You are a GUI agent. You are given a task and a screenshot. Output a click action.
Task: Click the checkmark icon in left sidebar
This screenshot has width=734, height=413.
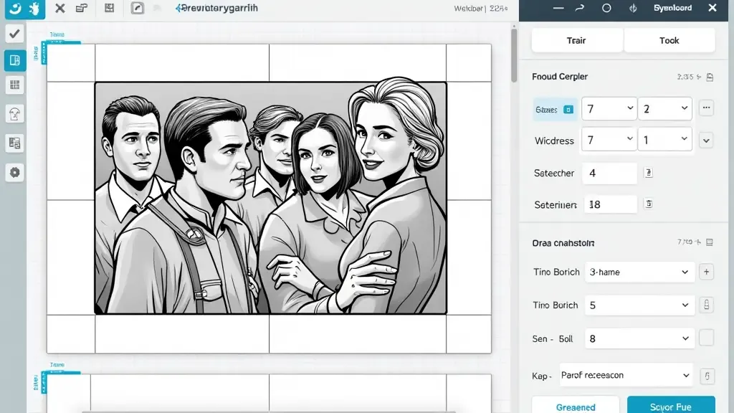[14, 34]
